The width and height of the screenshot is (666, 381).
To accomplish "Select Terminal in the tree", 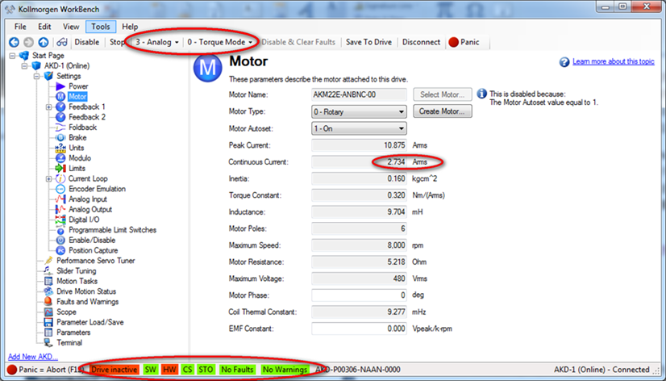I will (69, 343).
